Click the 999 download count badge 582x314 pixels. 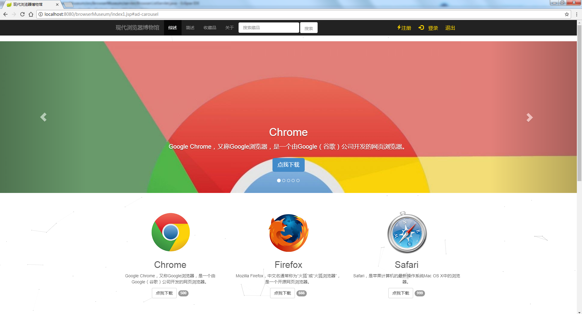(x=420, y=293)
